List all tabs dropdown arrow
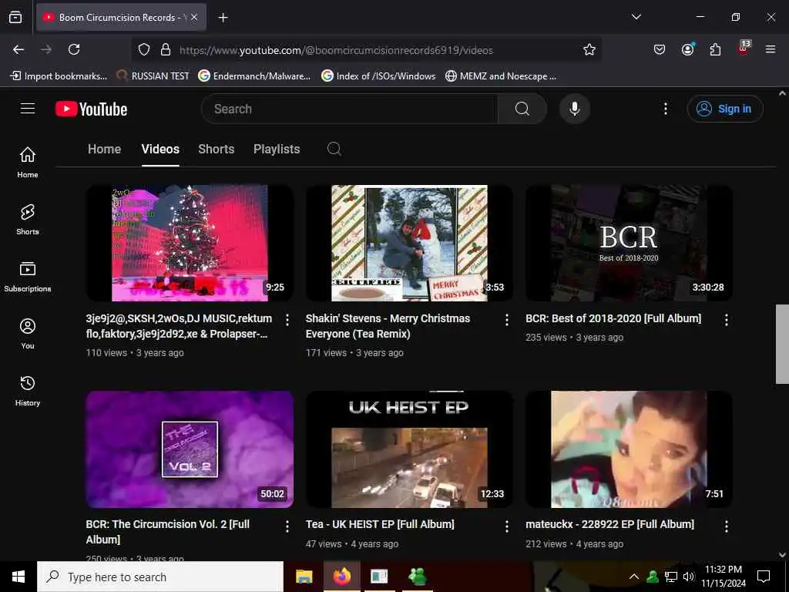This screenshot has height=592, width=789. click(x=636, y=17)
